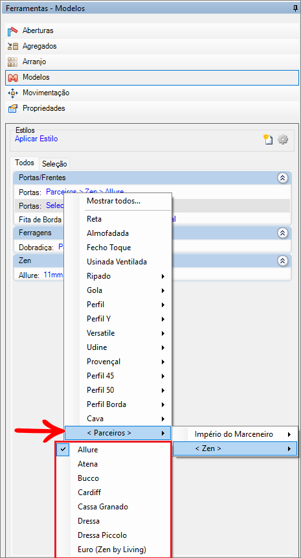Viewport: 301px width, 558px height.
Task: Open the Agregados tool
Action: coord(152,46)
